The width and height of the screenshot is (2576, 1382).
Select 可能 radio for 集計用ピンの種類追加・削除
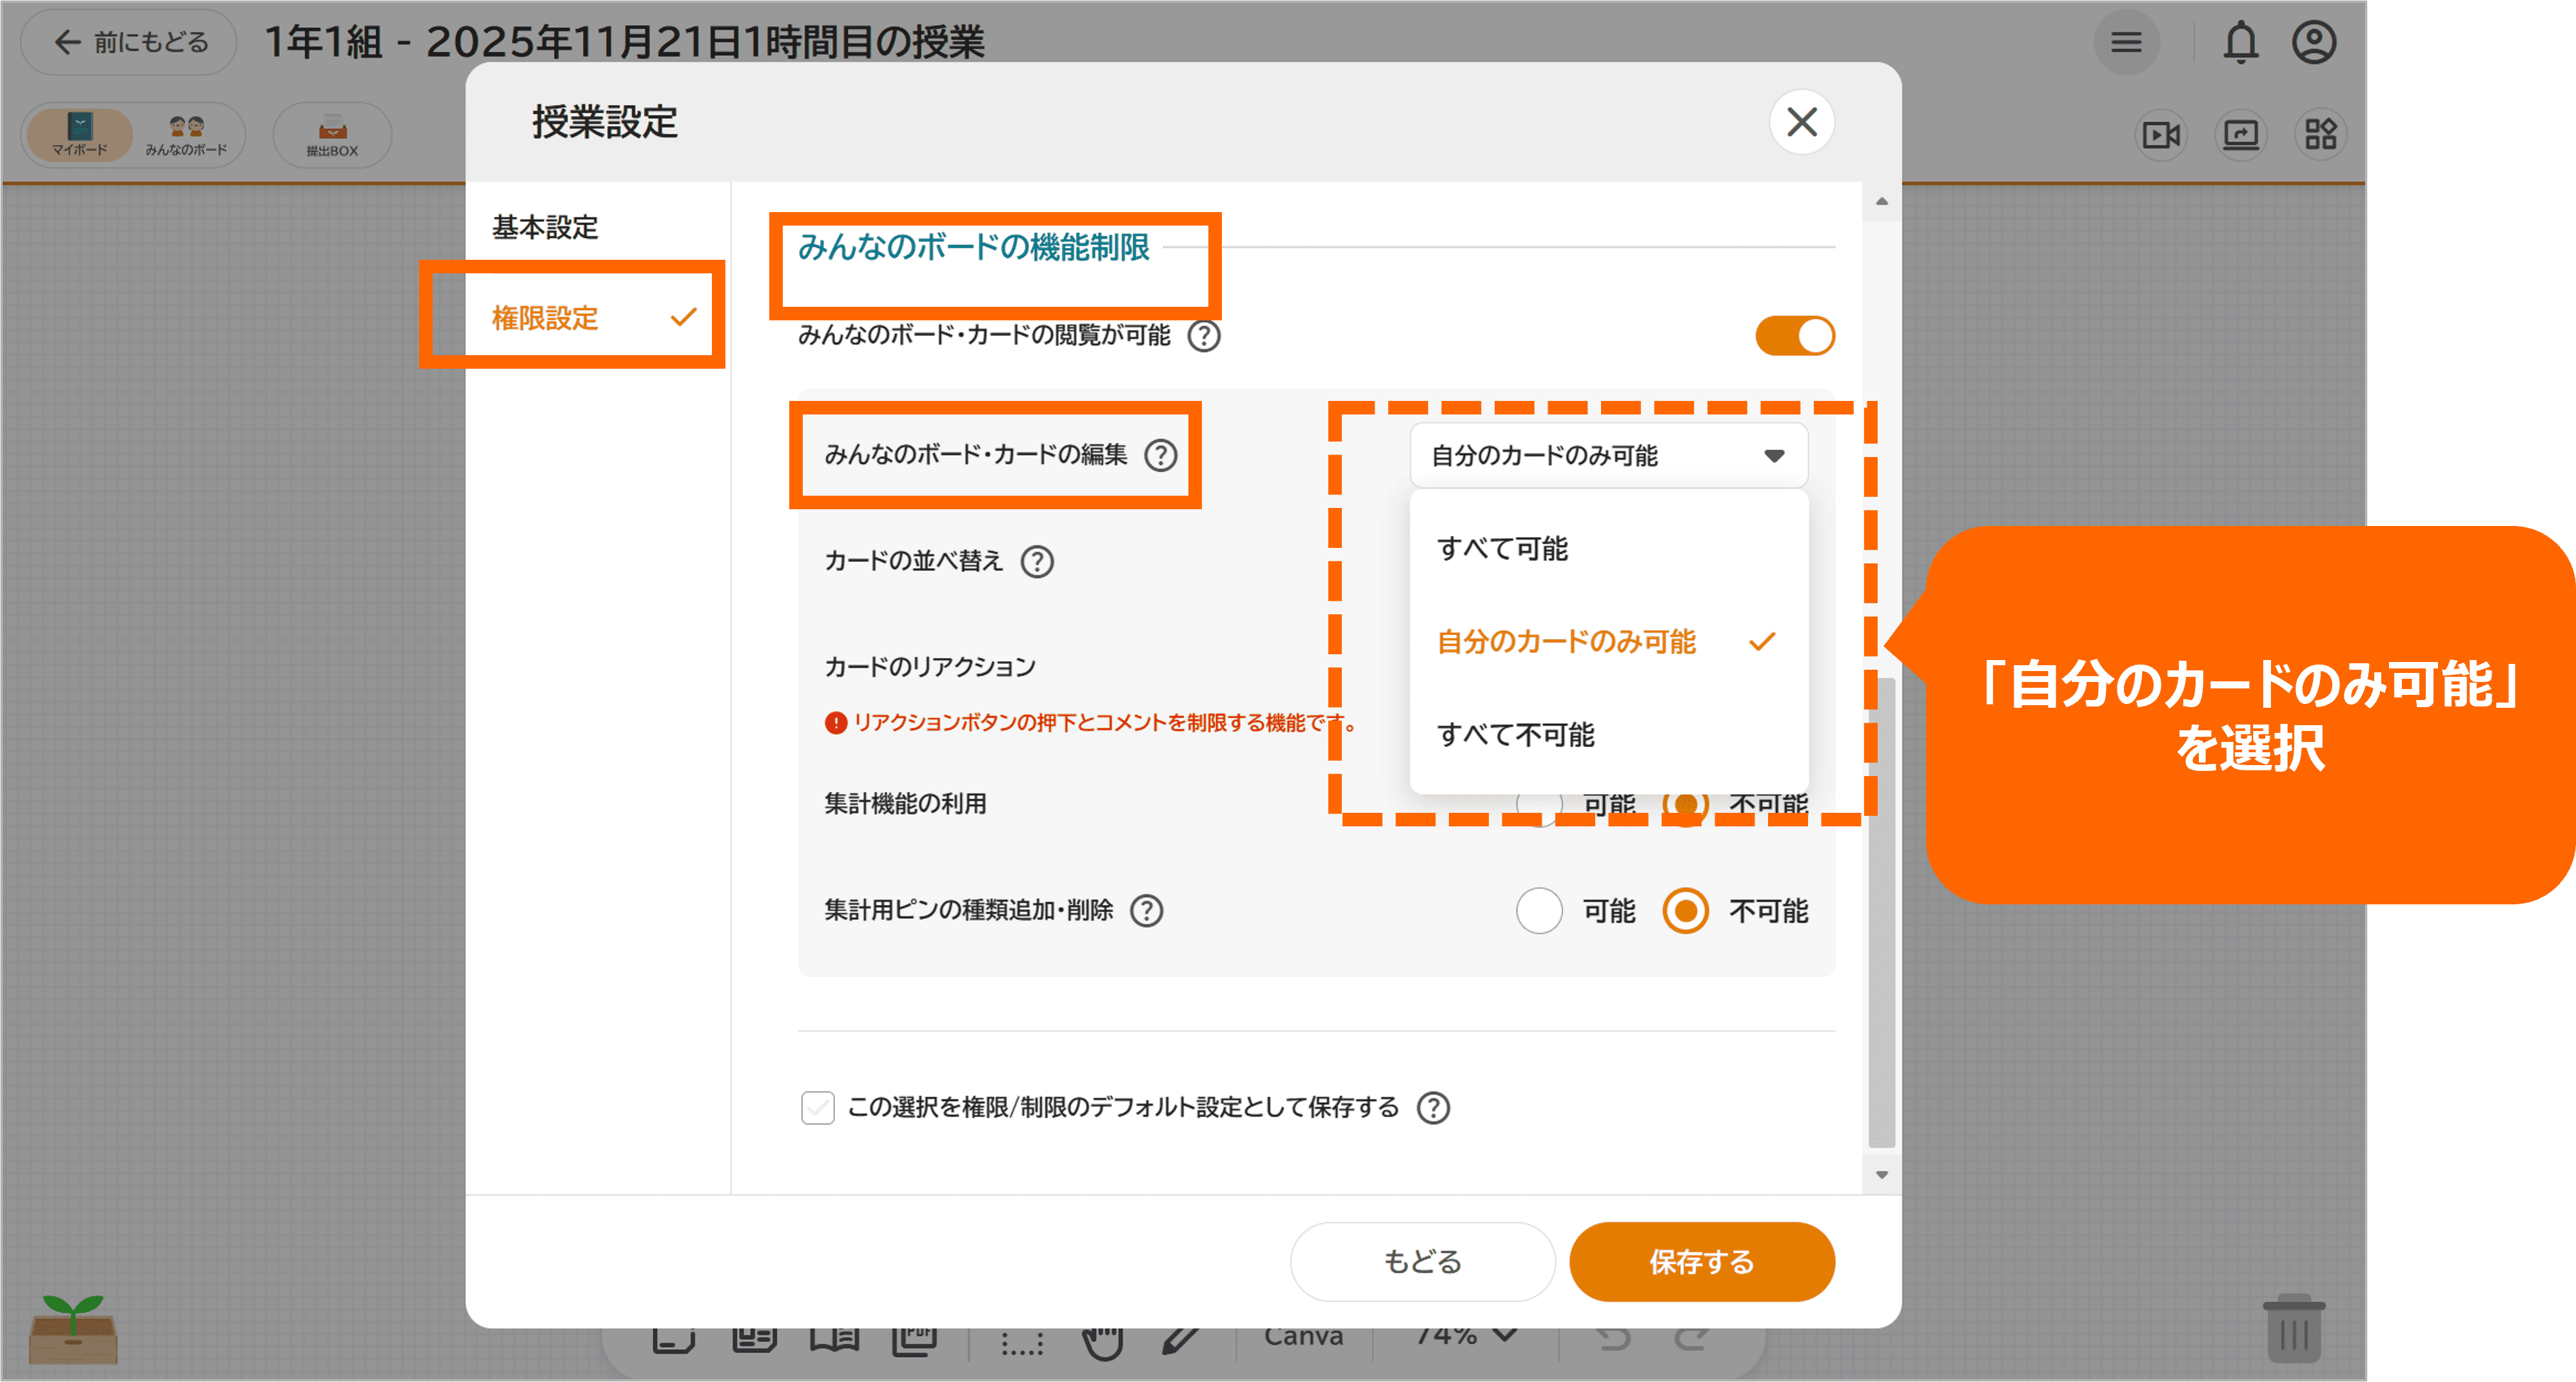coord(1539,910)
